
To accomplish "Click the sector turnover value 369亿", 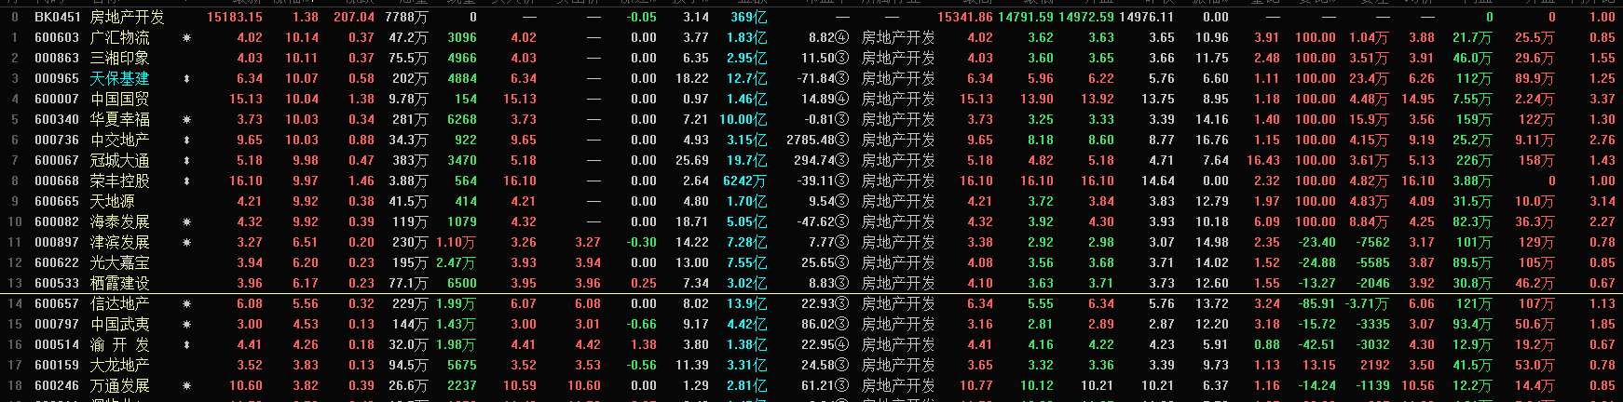I will (x=749, y=17).
